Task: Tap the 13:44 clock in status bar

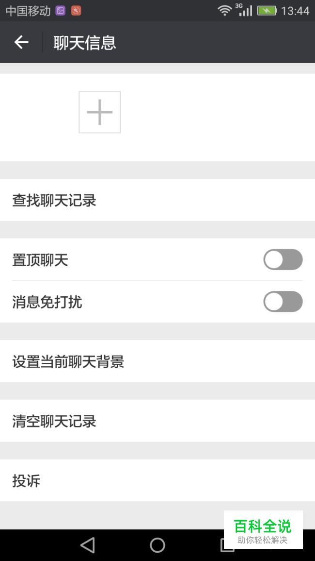Action: pyautogui.click(x=295, y=11)
